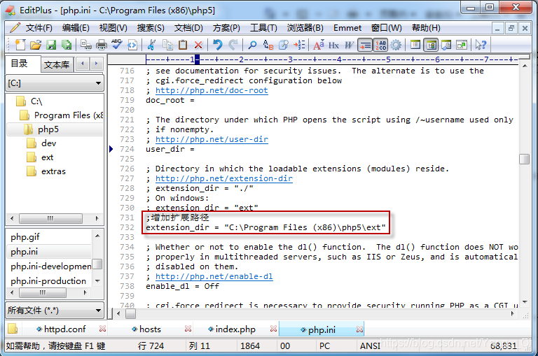
Task: Click the editor horizontal scrollbar thumb
Action: [130, 313]
